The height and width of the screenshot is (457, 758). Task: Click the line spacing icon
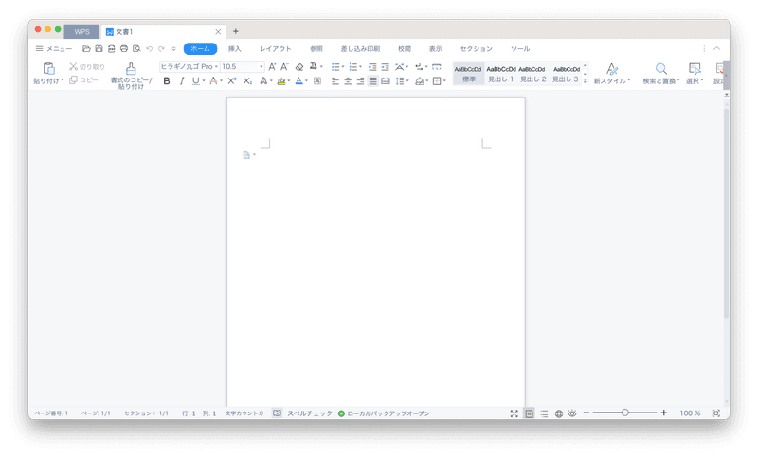coord(399,81)
